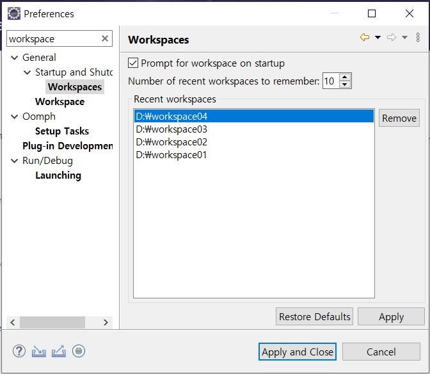Select the Workspaces tree item

pyautogui.click(x=75, y=87)
